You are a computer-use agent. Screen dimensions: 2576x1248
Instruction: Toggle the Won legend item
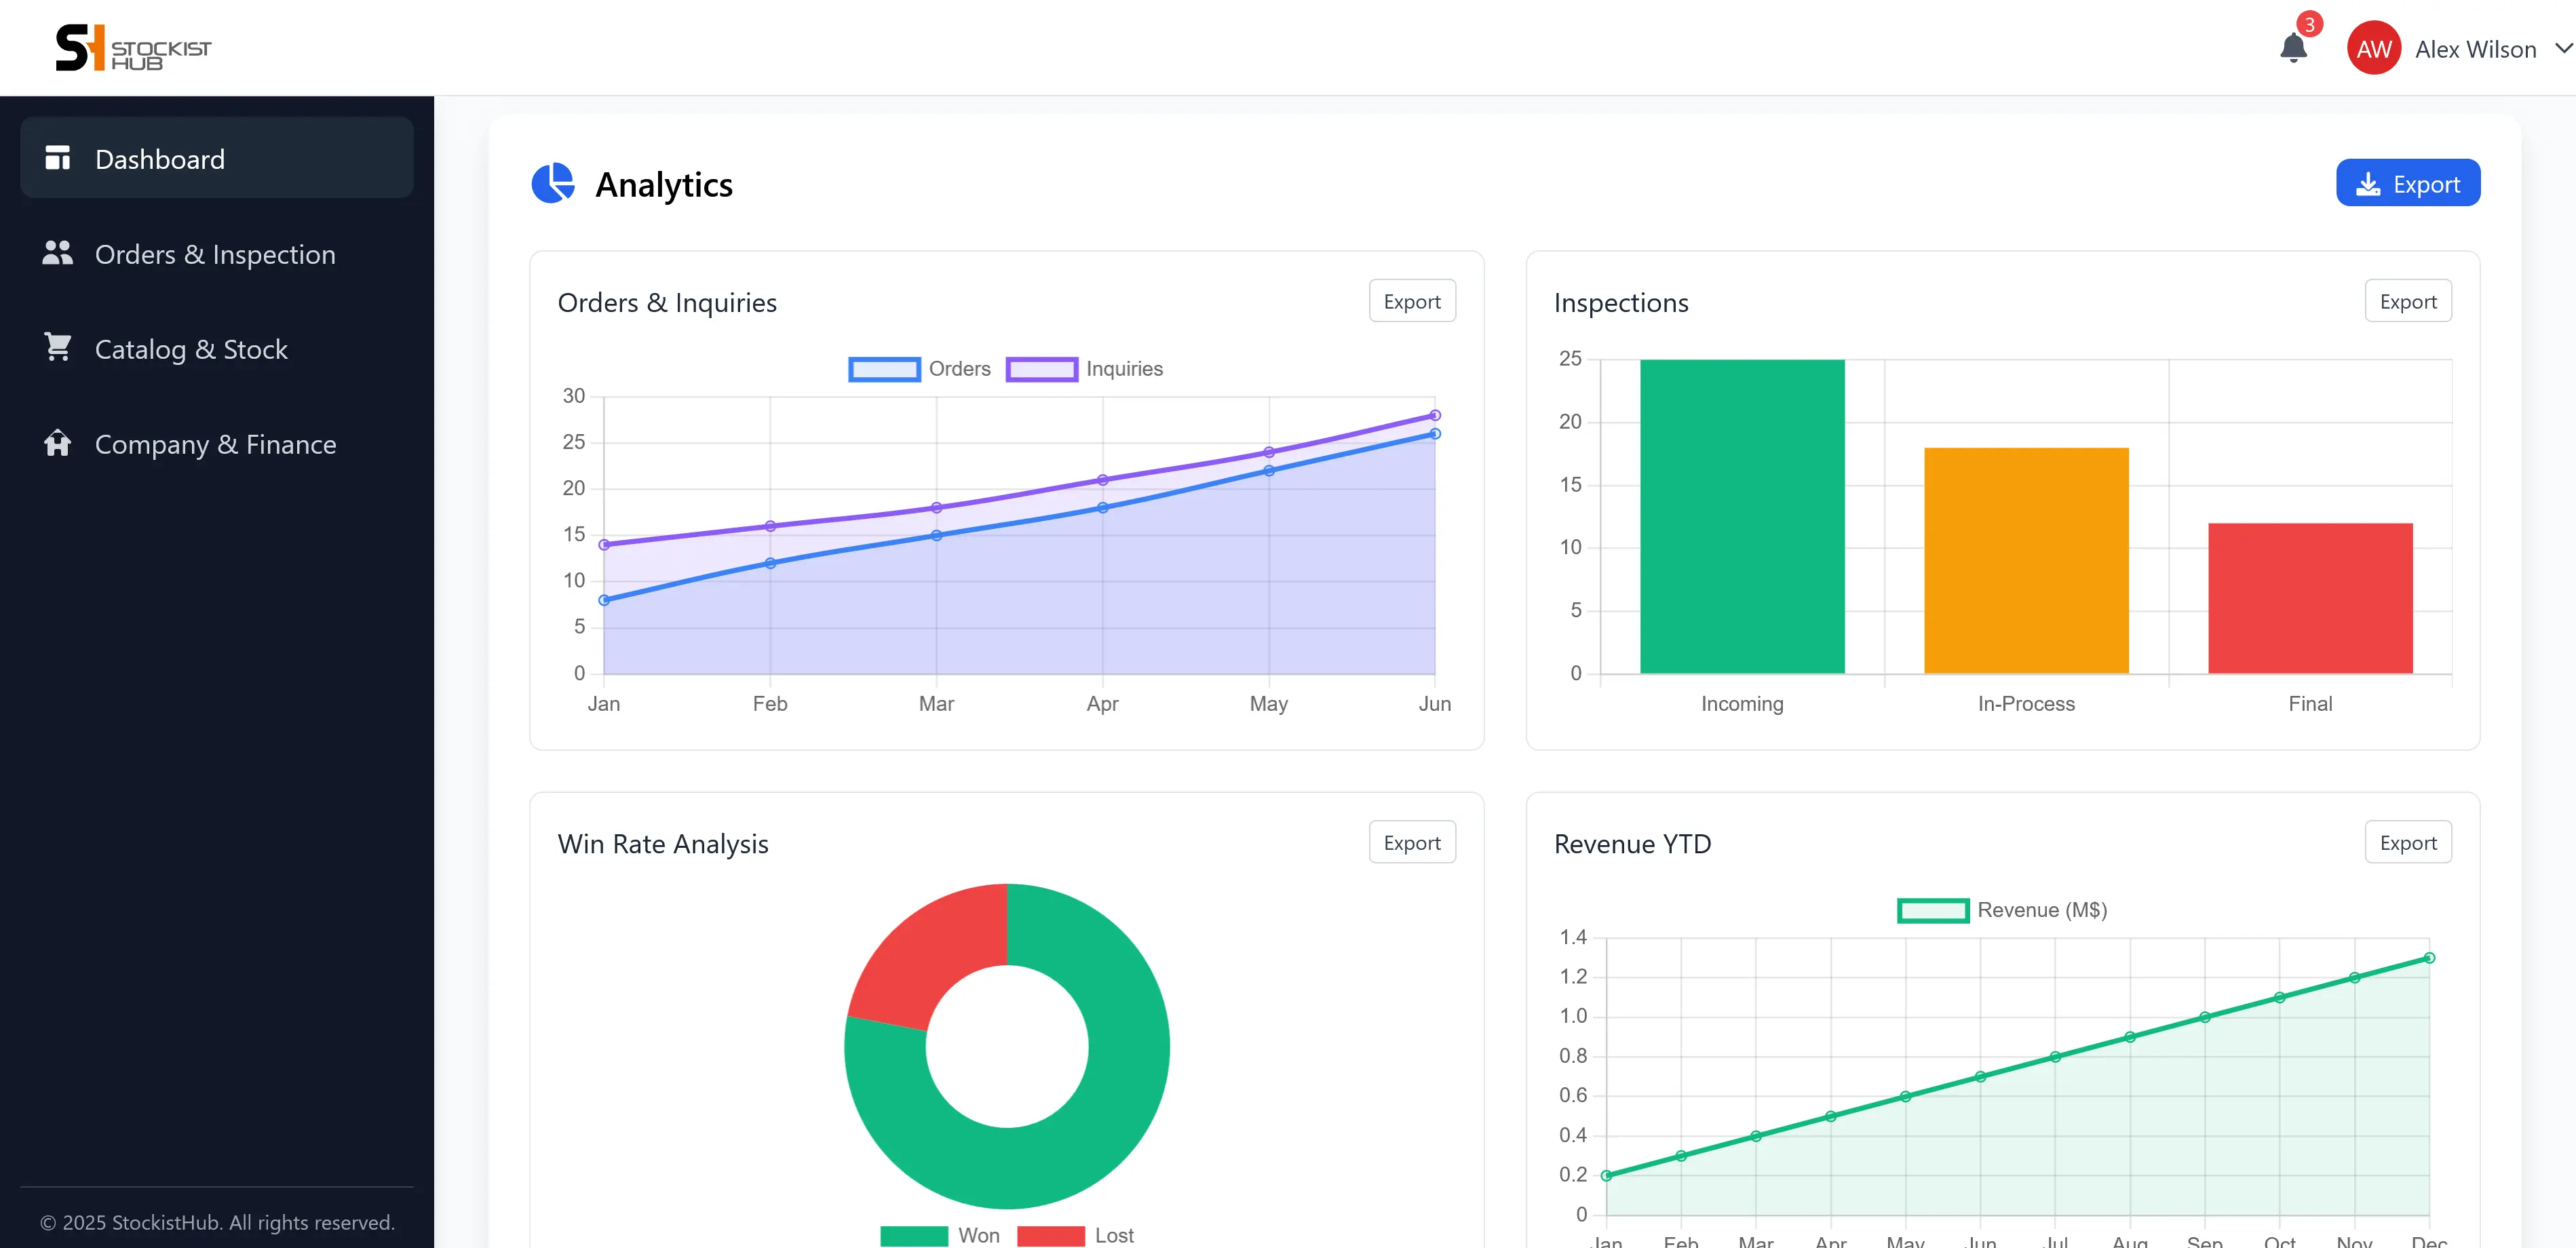pyautogui.click(x=940, y=1235)
